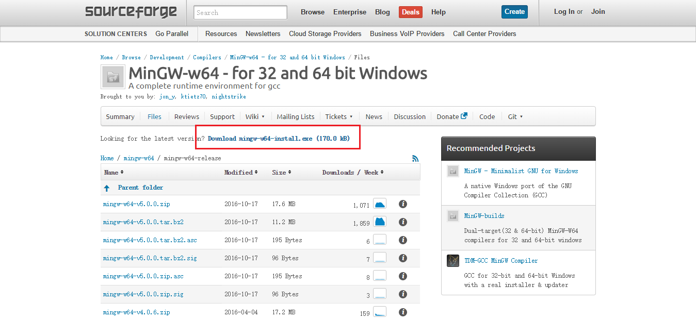Open Call Center Providers link
This screenshot has height=320, width=696.
click(484, 33)
